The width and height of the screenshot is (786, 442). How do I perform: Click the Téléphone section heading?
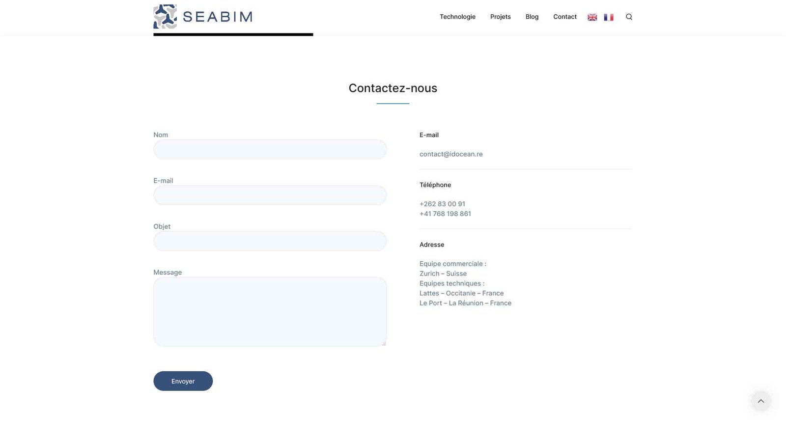click(435, 185)
